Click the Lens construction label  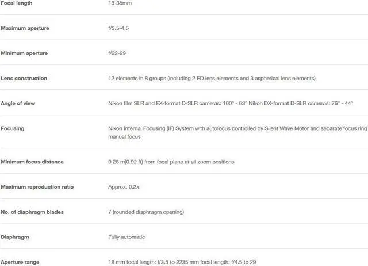coord(24,79)
